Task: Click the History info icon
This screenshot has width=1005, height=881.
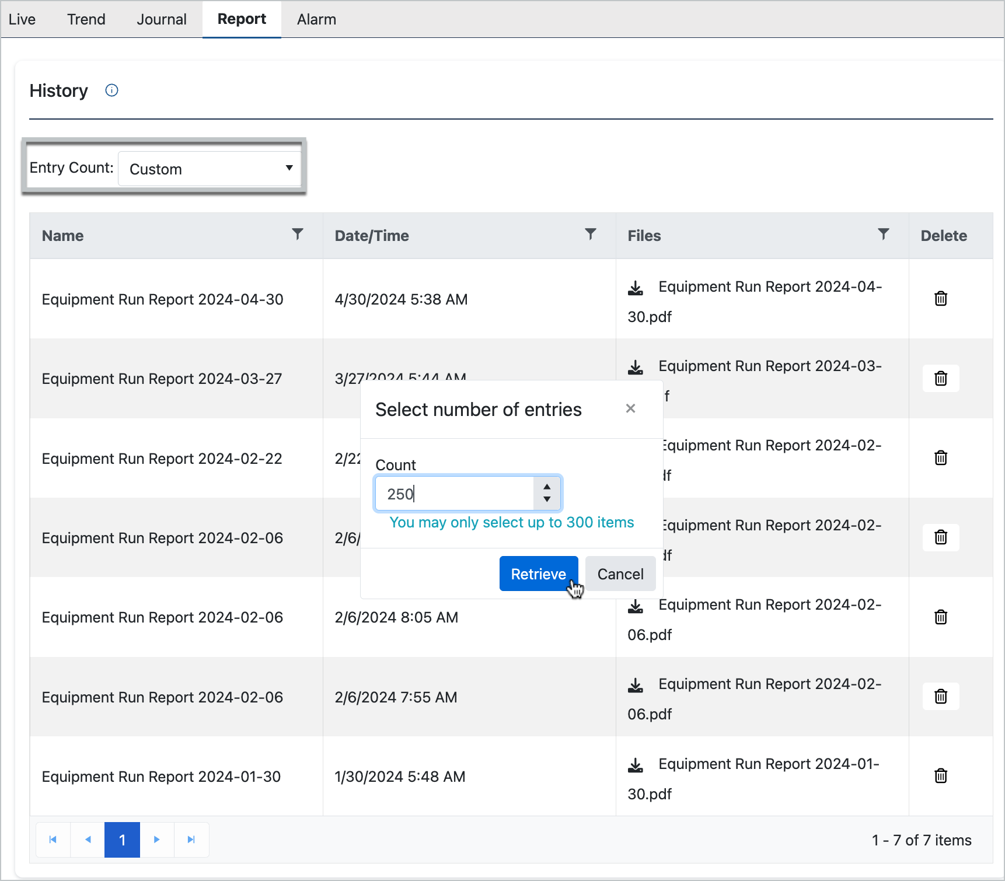Action: [x=111, y=90]
